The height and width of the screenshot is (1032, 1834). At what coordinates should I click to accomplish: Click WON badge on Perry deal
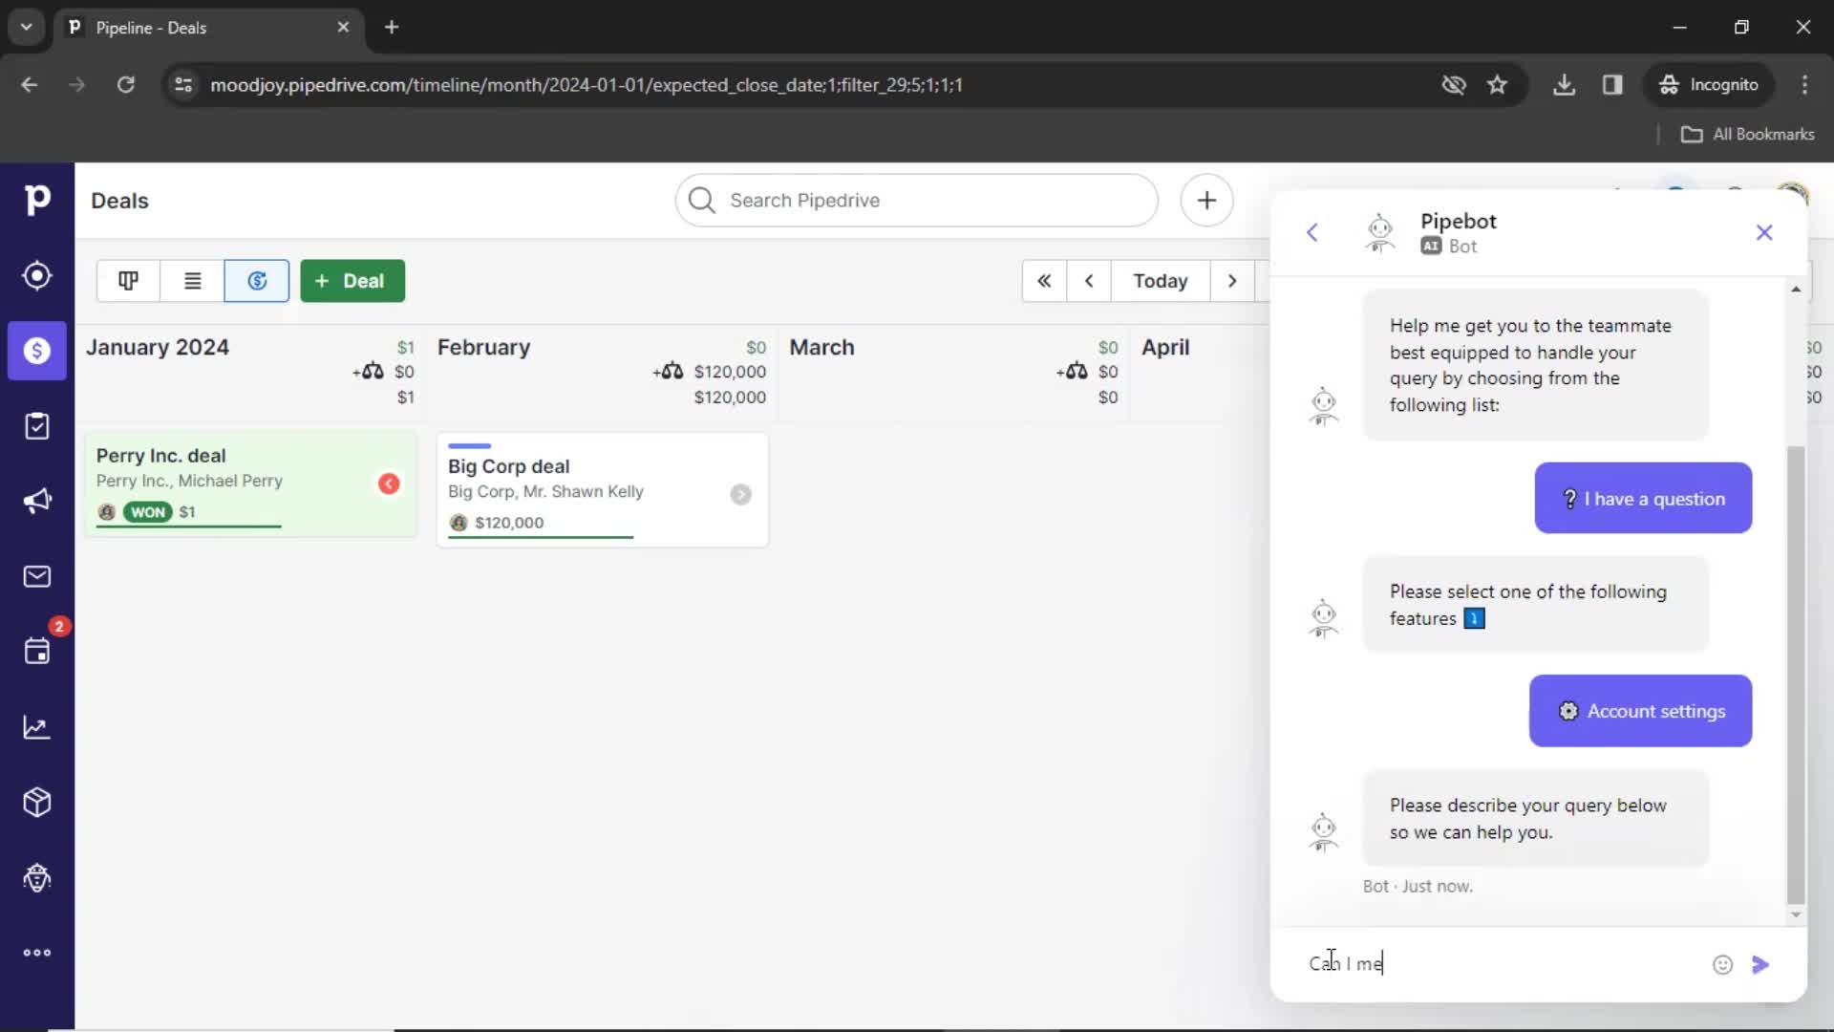coord(148,512)
